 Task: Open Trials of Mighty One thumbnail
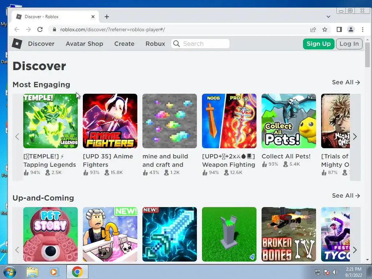[335, 121]
